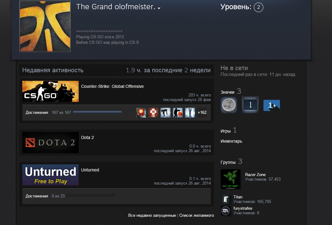Screen dimensions: 332x225
Task: Show the +162 remaining CS:GO achievements
Action: pyautogui.click(x=202, y=113)
